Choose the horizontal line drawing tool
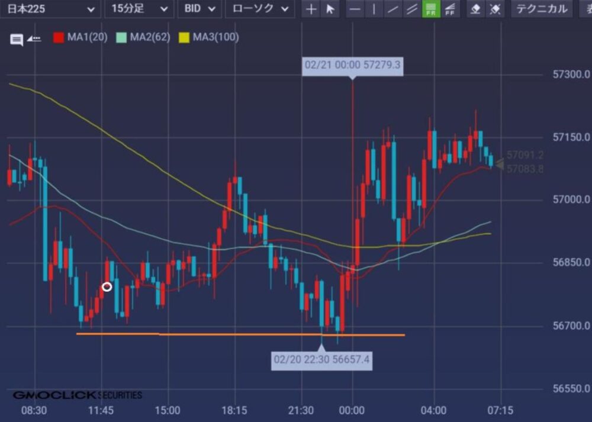Image resolution: width=592 pixels, height=422 pixels. pos(354,9)
